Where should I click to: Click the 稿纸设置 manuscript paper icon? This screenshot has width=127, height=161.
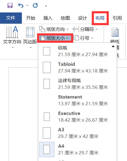point(115,32)
